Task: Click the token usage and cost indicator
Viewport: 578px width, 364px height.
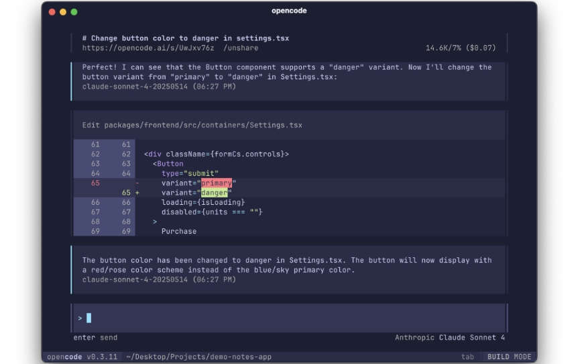Action: tap(461, 48)
